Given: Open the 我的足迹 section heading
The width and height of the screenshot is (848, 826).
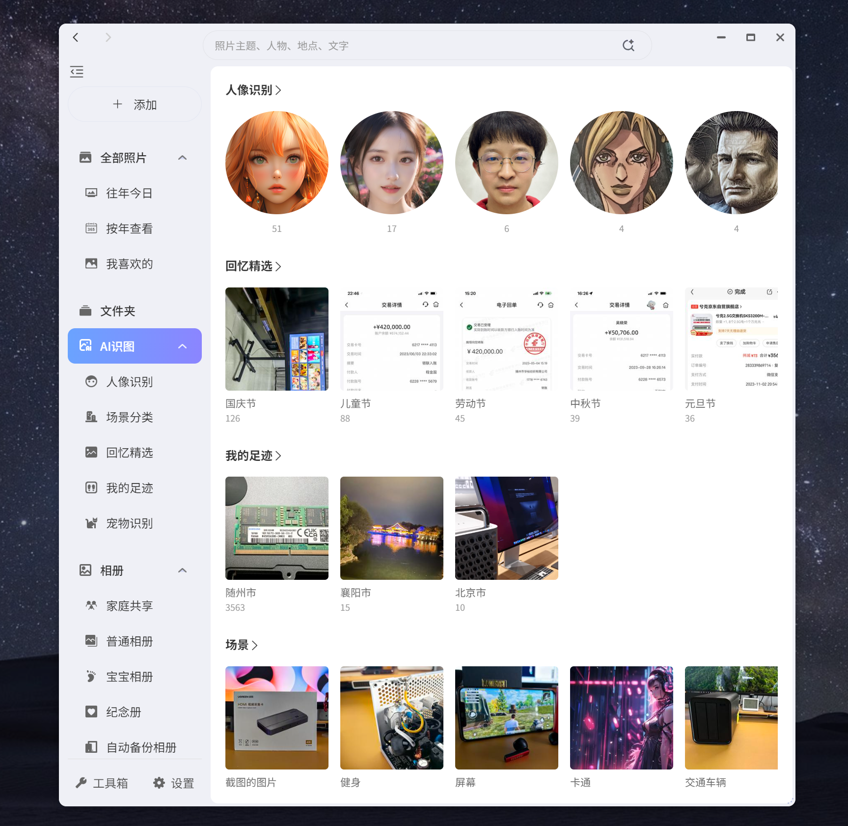Looking at the screenshot, I should click(x=253, y=456).
